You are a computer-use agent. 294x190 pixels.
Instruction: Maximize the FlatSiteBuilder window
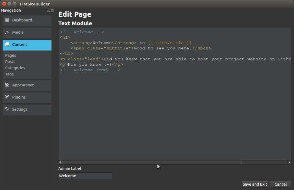click(14, 4)
